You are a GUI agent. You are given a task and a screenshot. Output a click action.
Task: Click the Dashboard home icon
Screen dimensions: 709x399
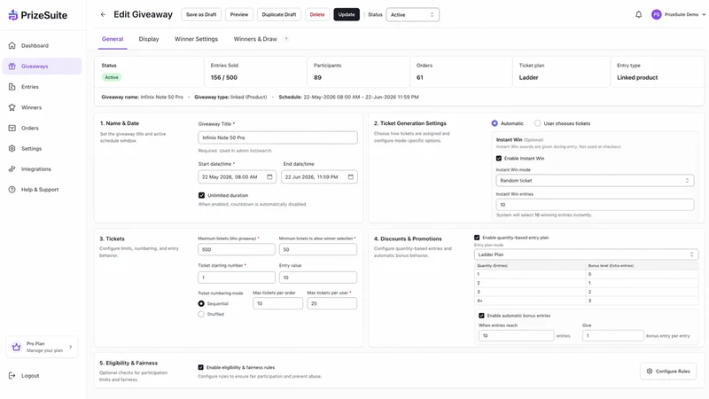point(12,45)
